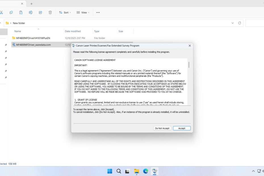The height and width of the screenshot is (176, 264).
Task: Open the Sort dropdown menu
Action: pyautogui.click(x=65, y=12)
